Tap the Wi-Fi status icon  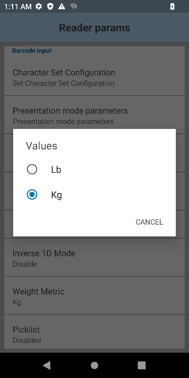(74, 6)
